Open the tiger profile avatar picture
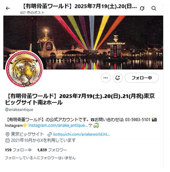This screenshot has width=170, height=172. click(x=24, y=69)
